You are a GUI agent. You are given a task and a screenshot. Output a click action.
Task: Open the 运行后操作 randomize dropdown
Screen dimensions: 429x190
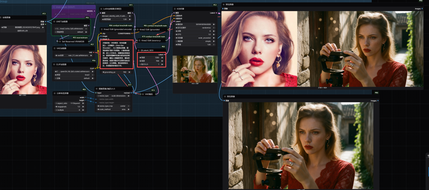195,28
